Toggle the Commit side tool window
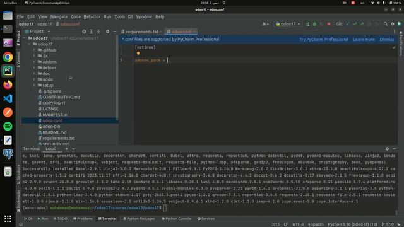The height and width of the screenshot is (227, 404). tap(18, 60)
